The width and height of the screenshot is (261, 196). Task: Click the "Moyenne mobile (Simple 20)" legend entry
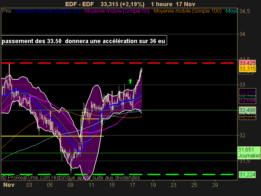(x=48, y=11)
